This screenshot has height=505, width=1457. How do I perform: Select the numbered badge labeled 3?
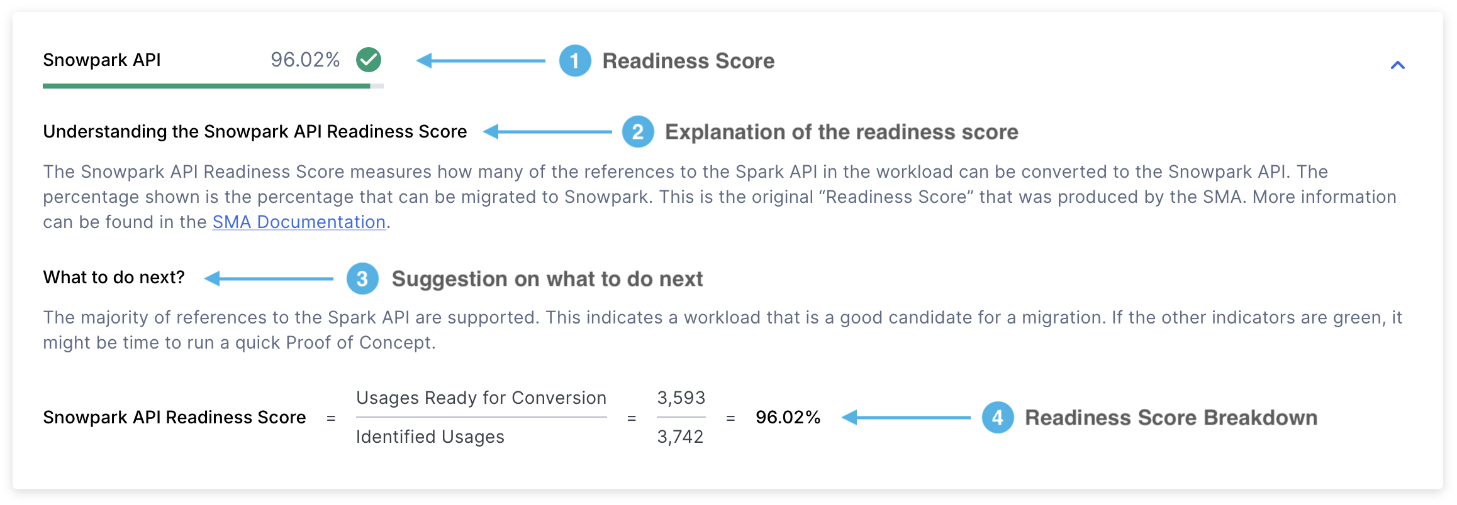(363, 279)
